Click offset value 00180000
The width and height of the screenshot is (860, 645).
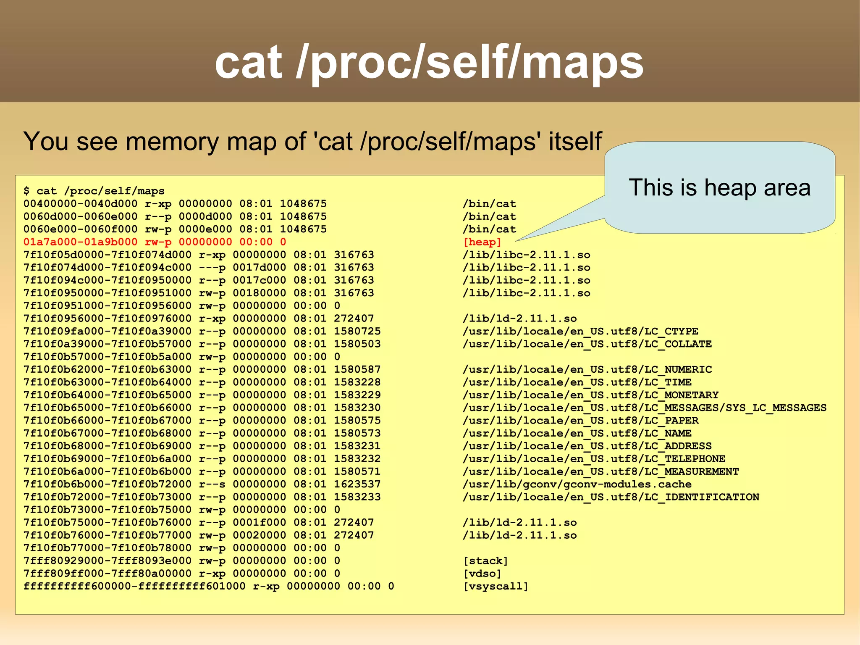tap(260, 293)
